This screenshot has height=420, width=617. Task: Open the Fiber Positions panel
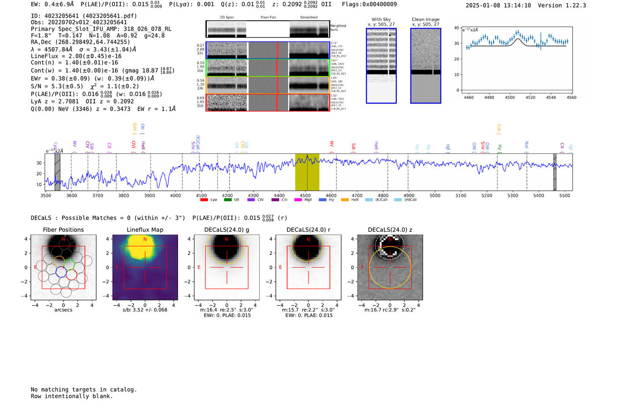pyautogui.click(x=63, y=268)
